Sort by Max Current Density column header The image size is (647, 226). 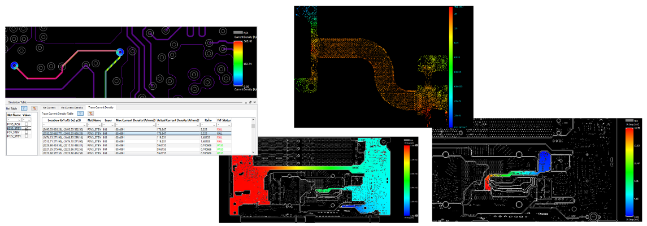pos(136,120)
